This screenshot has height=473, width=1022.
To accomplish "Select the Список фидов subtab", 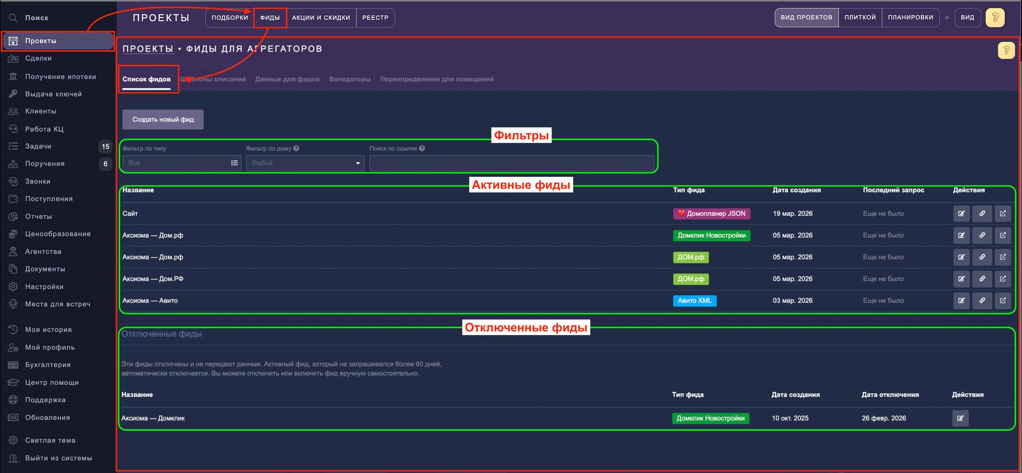I will tap(146, 79).
